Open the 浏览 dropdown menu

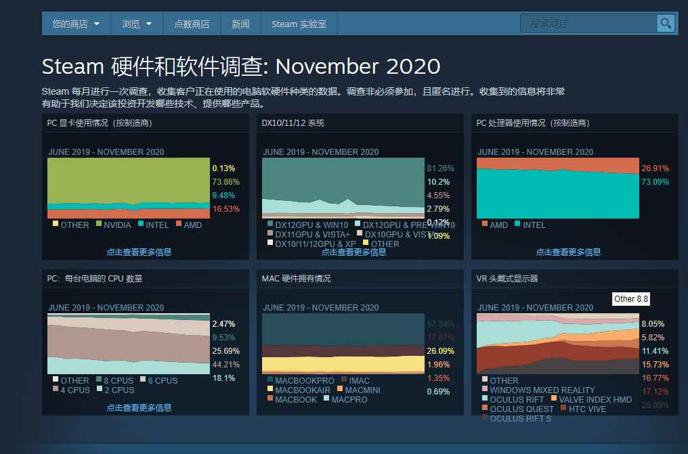136,23
